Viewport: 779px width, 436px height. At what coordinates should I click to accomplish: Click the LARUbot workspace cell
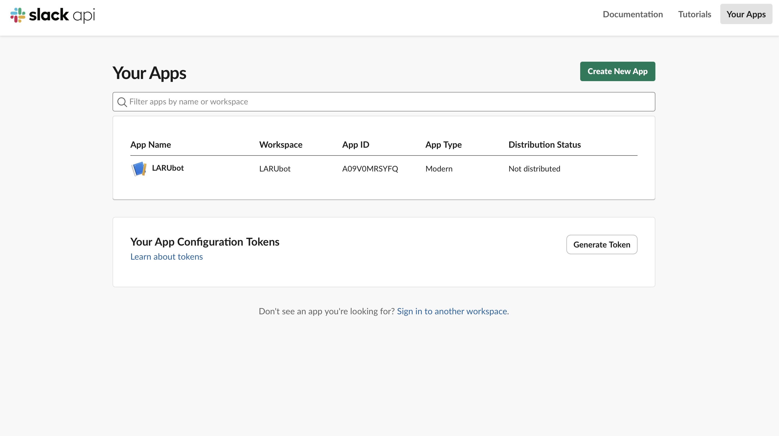[x=275, y=169]
